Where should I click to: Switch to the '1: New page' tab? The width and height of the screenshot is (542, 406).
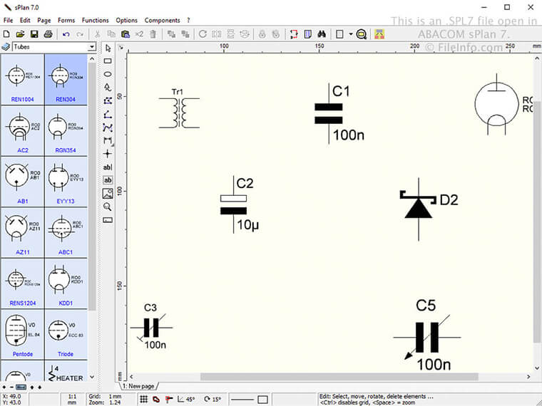click(138, 386)
